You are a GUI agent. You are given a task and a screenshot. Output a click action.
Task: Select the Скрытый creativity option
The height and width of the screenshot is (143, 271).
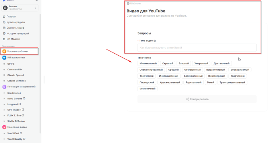click(168, 64)
